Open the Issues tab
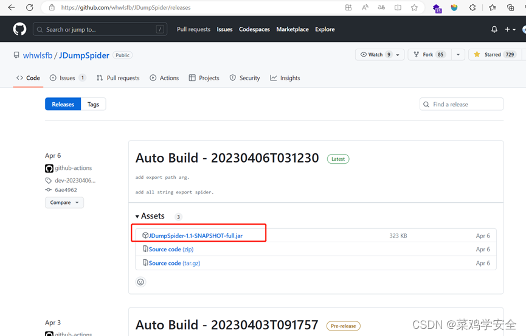The width and height of the screenshot is (526, 336). [67, 78]
